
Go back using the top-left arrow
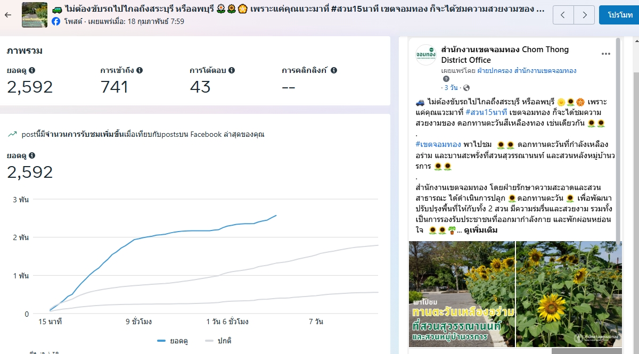(7, 15)
